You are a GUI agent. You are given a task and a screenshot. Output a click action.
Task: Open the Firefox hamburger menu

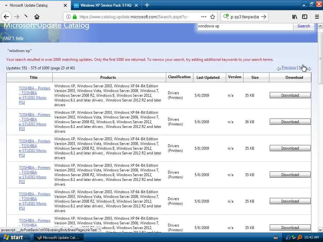click(x=317, y=17)
